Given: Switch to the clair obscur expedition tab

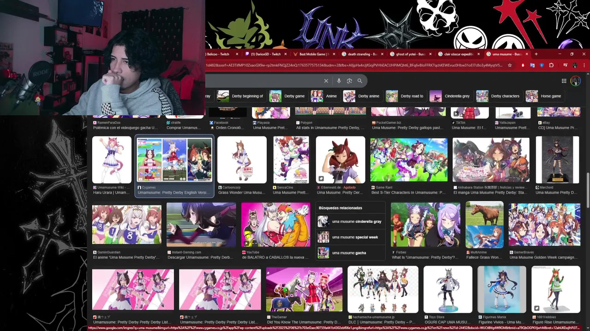Looking at the screenshot, I should click(x=458, y=54).
